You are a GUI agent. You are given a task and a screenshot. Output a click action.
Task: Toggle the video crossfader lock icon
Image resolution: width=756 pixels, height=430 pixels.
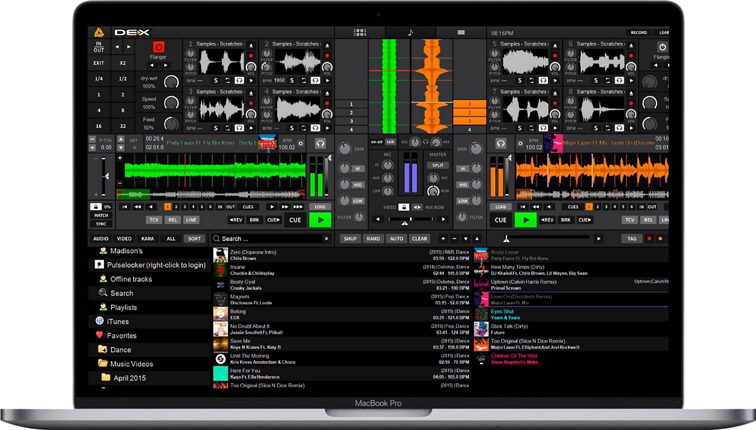tap(403, 207)
